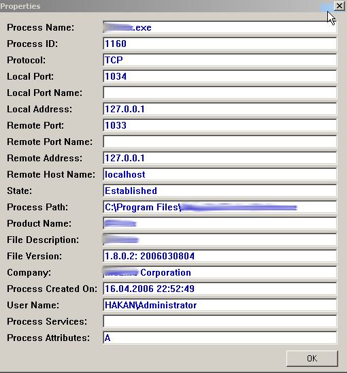Select the Company field ending in Corporation

tap(220, 272)
